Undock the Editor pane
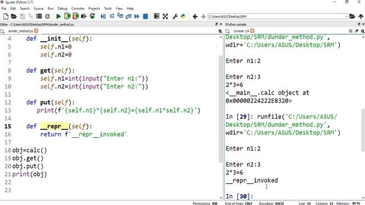 click(x=217, y=24)
